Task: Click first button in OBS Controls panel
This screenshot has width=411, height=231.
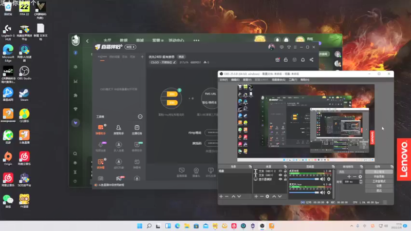Action: (x=379, y=172)
